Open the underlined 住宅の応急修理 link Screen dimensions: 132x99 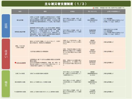21,63
